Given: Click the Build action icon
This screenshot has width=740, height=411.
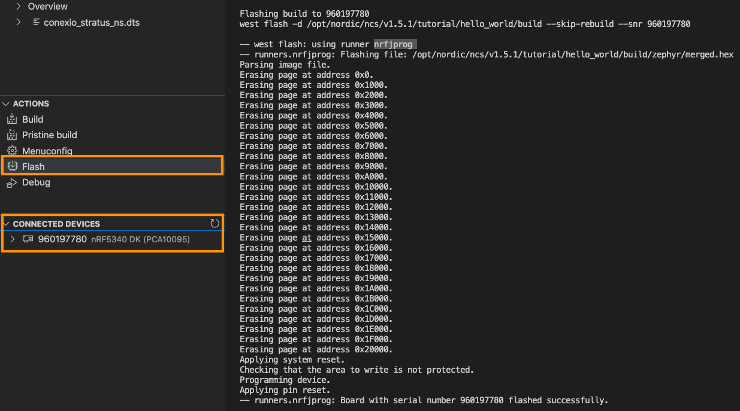Looking at the screenshot, I should 11,120.
